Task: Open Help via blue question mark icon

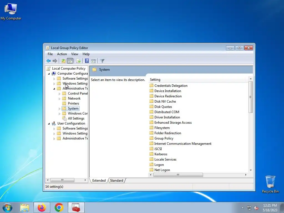Action: point(87,61)
